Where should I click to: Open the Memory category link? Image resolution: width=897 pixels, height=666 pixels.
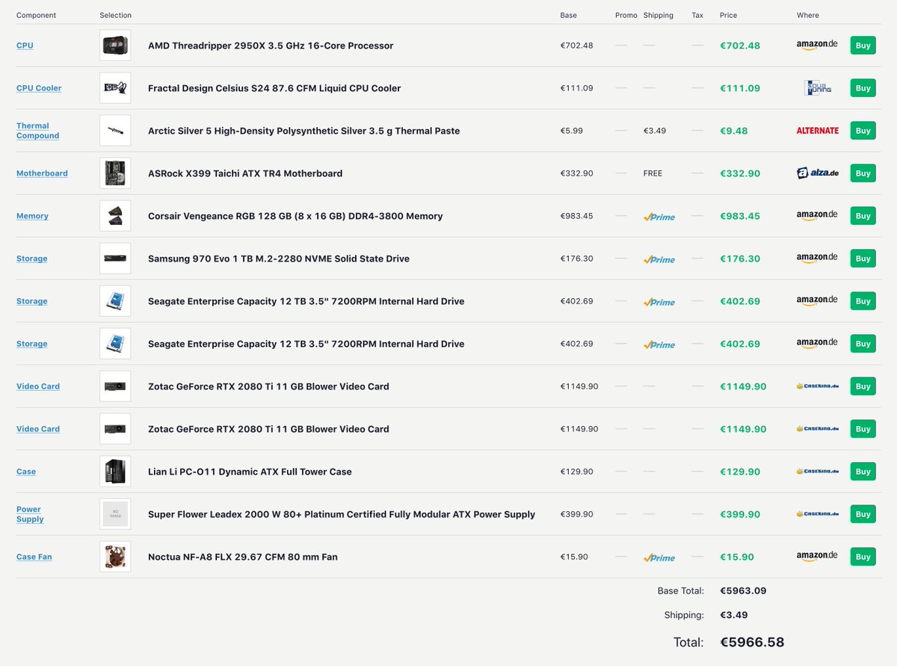32,216
